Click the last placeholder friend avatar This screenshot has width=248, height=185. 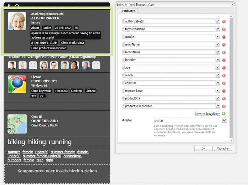(96, 65)
